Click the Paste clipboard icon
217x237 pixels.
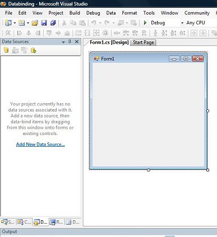[82, 23]
